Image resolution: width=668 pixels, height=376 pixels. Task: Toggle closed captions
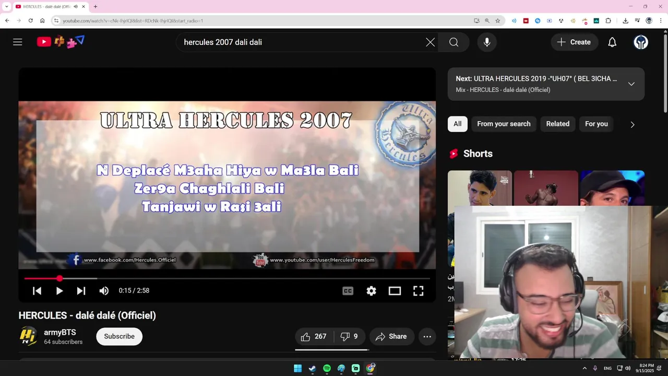coord(348,291)
